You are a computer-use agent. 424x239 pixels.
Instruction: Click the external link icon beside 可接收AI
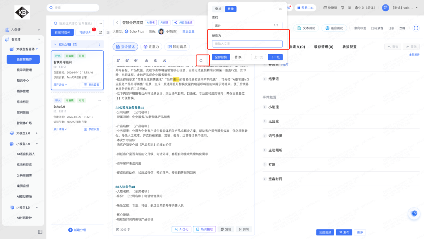point(100,32)
